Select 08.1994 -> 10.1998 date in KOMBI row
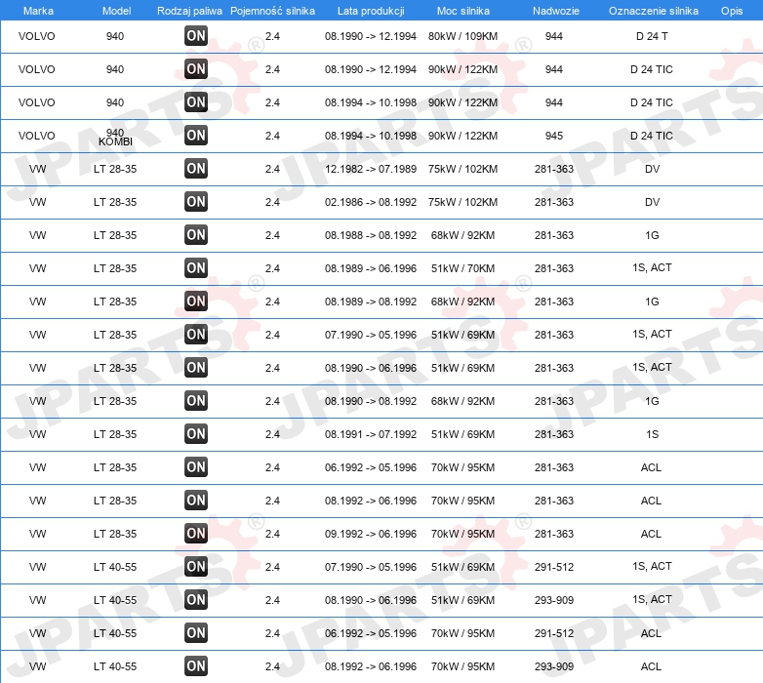This screenshot has width=763, height=683. (x=371, y=136)
